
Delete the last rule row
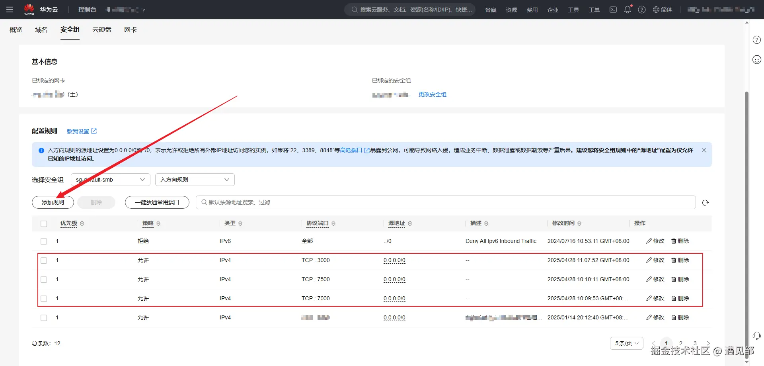pyautogui.click(x=680, y=317)
